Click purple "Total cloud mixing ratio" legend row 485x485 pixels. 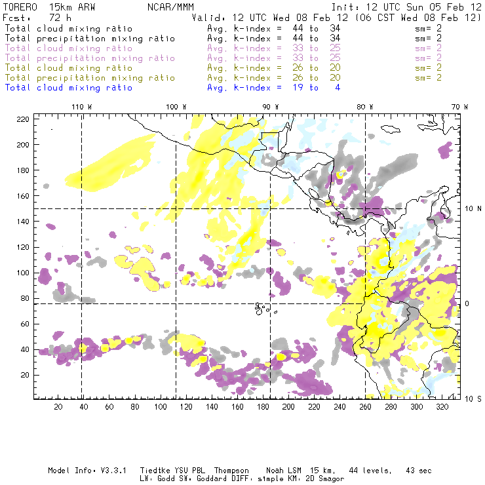pos(69,48)
